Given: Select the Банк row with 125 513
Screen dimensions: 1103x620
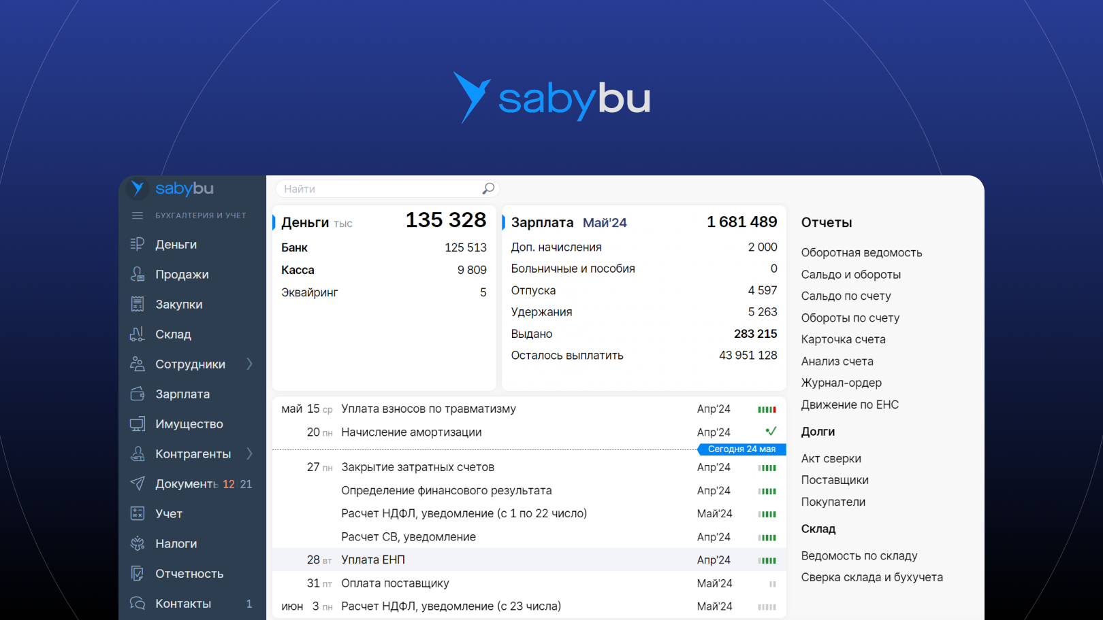Looking at the screenshot, I should (x=384, y=247).
